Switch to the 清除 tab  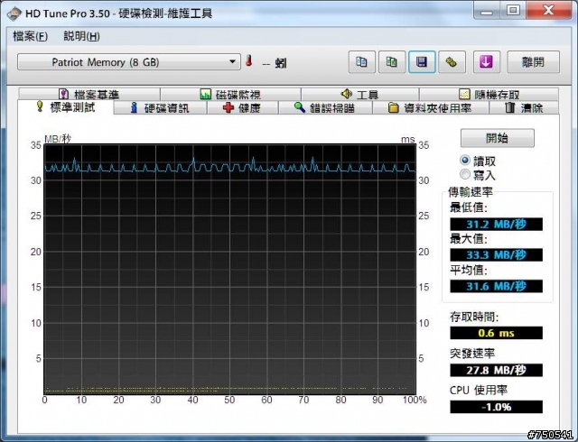click(x=524, y=108)
